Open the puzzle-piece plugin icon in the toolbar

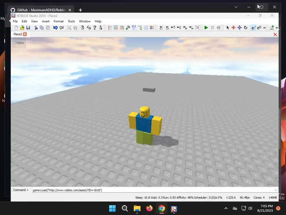pos(122,28)
